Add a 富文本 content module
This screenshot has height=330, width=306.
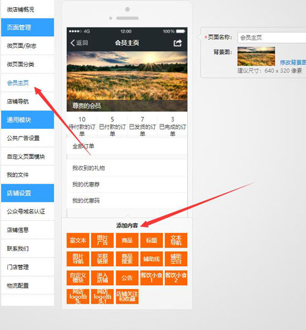[78, 240]
